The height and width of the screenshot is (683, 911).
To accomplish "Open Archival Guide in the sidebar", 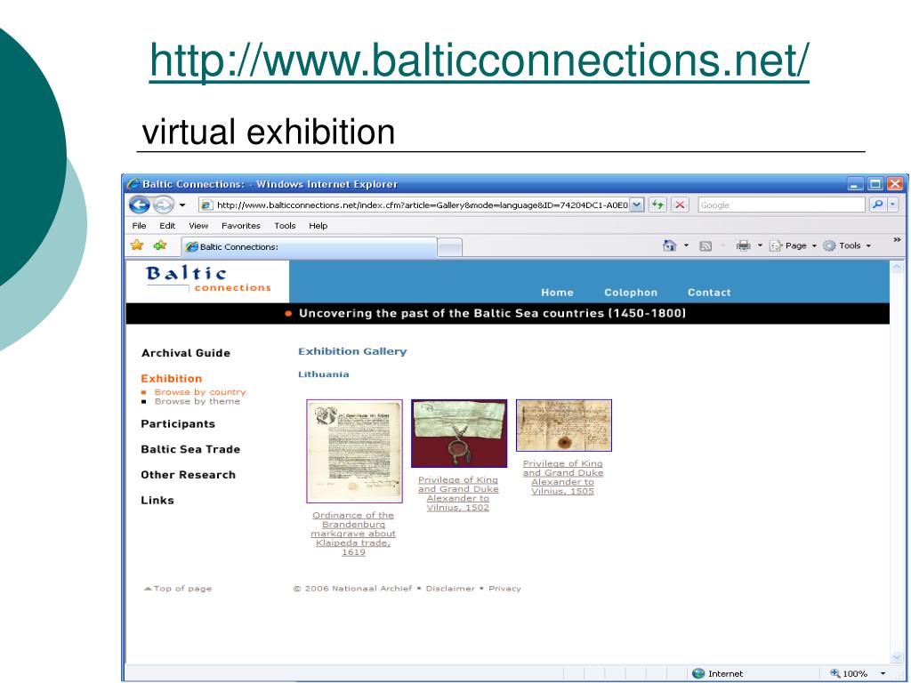I will (186, 353).
